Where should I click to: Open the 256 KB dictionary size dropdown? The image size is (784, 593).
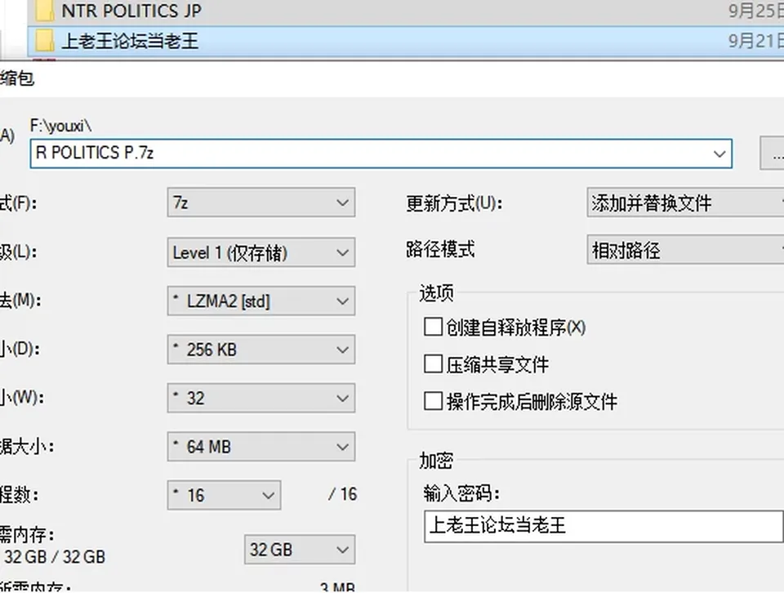coord(261,350)
